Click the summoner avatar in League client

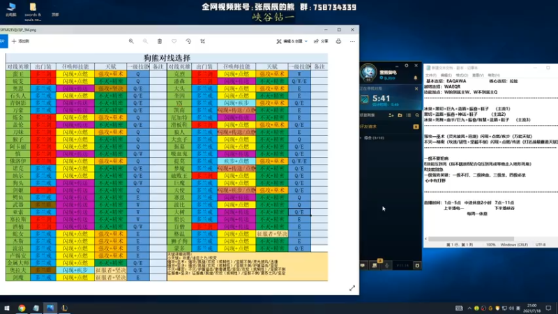point(368,73)
